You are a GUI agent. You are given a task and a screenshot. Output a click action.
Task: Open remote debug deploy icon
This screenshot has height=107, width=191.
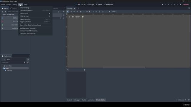[172, 4]
